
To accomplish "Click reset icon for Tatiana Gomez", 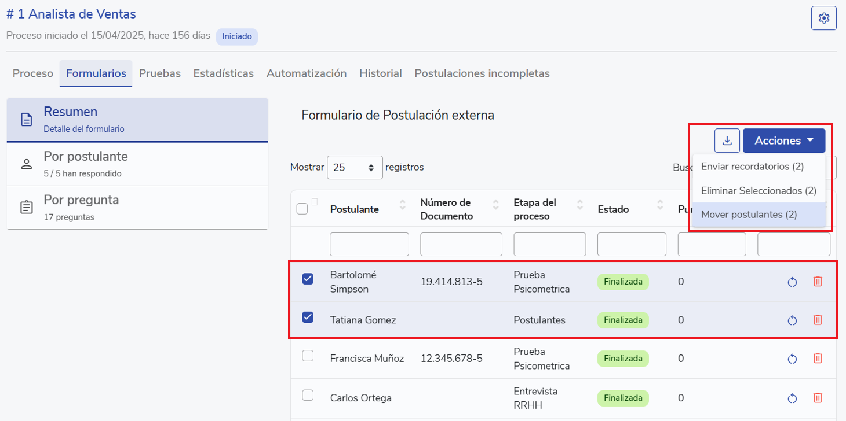I will pyautogui.click(x=793, y=320).
